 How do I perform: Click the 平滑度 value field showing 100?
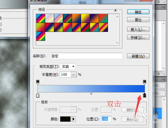65,75
